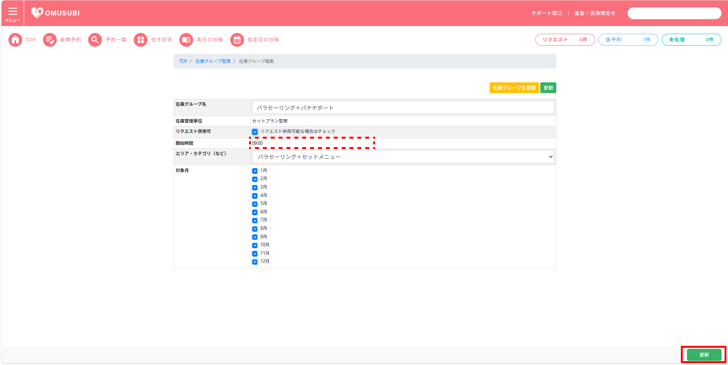Uncheck the 11月 checkbox
Viewport: 728px width, 365px height.
[255, 254]
